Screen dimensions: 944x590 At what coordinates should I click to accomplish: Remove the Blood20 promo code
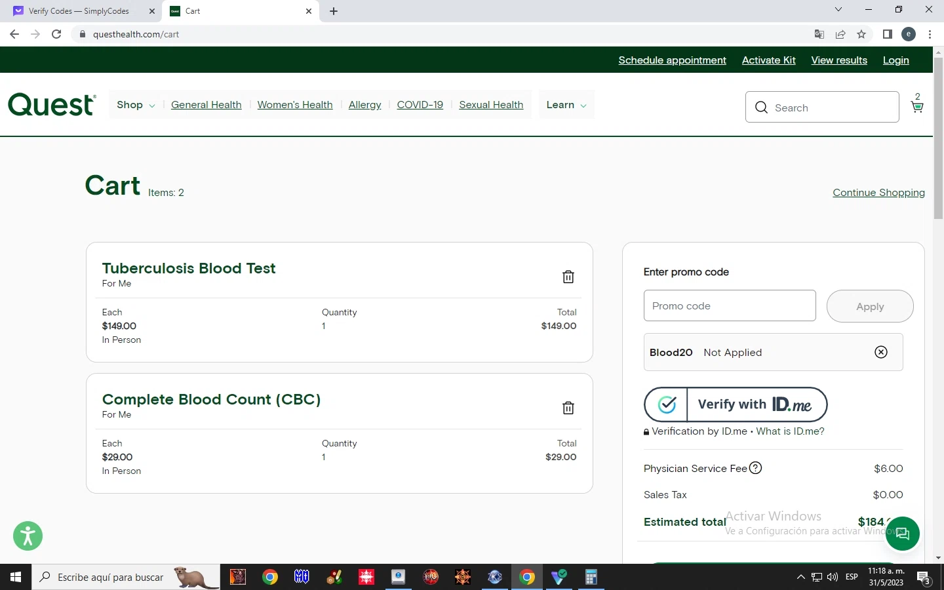tap(881, 352)
